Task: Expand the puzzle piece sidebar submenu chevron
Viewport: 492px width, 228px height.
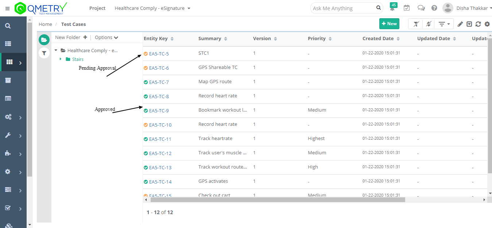Action: [20, 154]
